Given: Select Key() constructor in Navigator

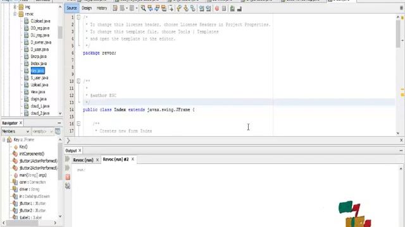Looking at the screenshot, I should click(x=23, y=147).
